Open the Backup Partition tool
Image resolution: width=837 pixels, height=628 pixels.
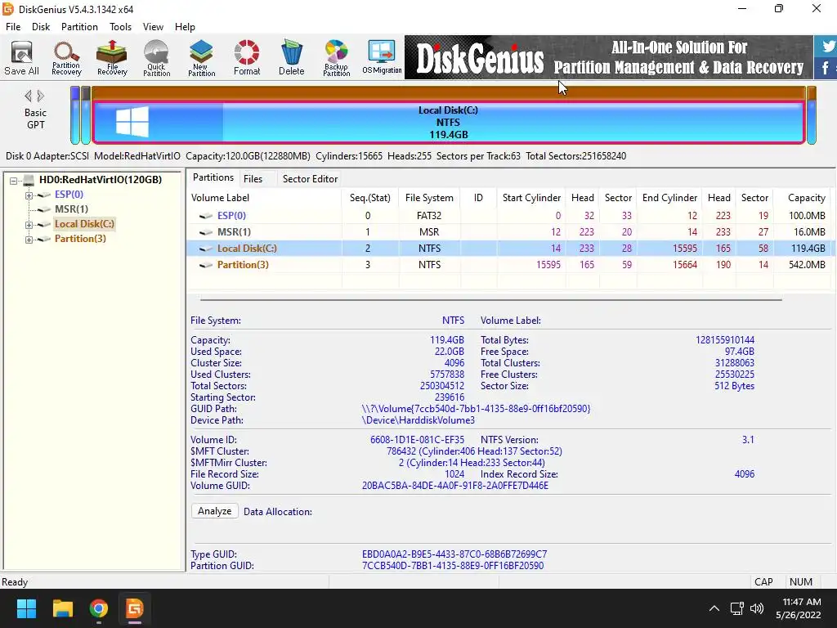click(x=336, y=58)
